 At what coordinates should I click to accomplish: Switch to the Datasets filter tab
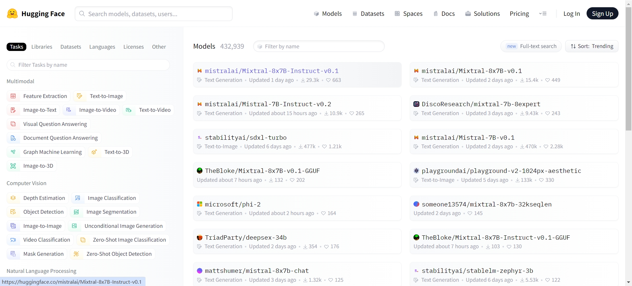pos(71,47)
